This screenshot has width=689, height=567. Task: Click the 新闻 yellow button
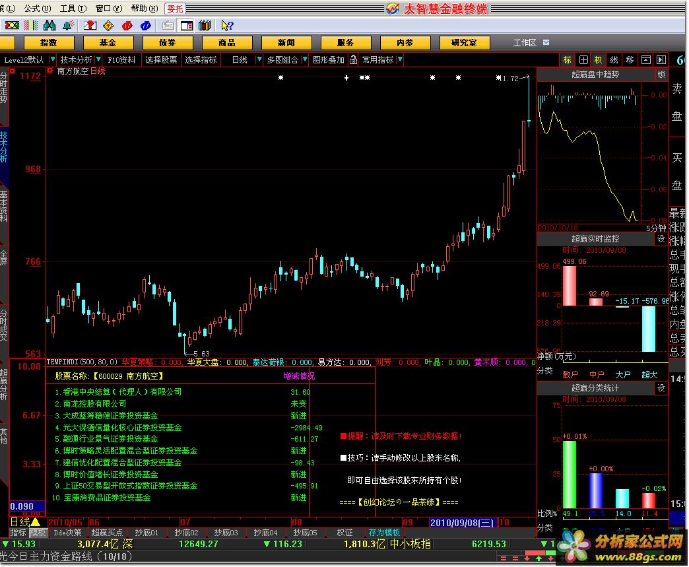[286, 43]
